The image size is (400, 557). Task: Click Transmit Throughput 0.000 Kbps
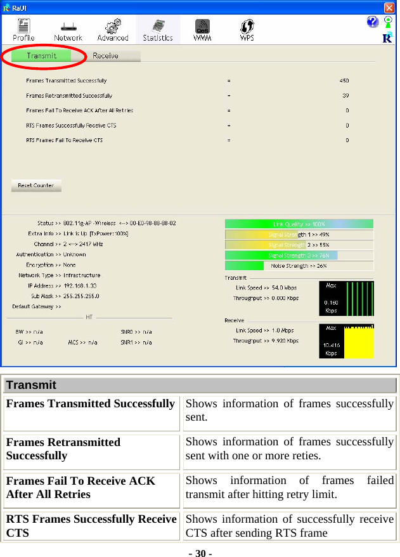[266, 298]
